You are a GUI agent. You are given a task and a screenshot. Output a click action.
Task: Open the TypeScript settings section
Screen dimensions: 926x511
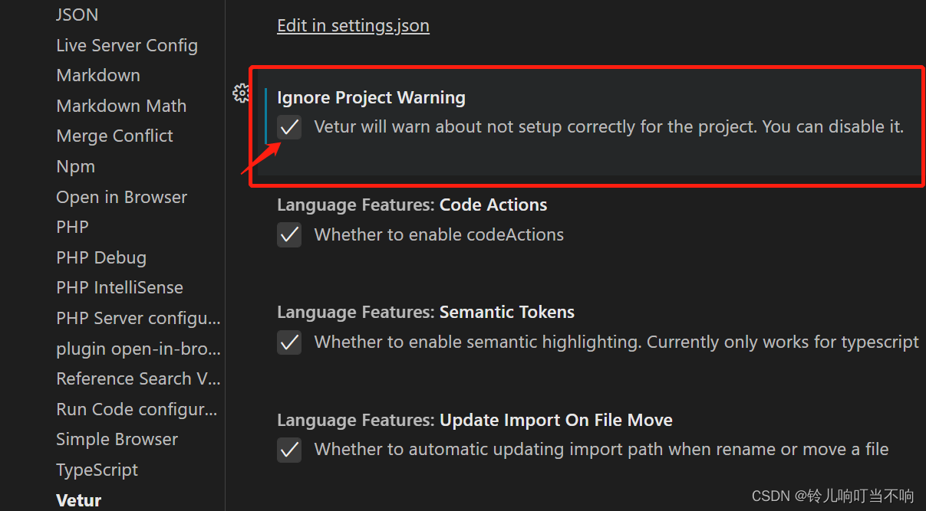97,470
